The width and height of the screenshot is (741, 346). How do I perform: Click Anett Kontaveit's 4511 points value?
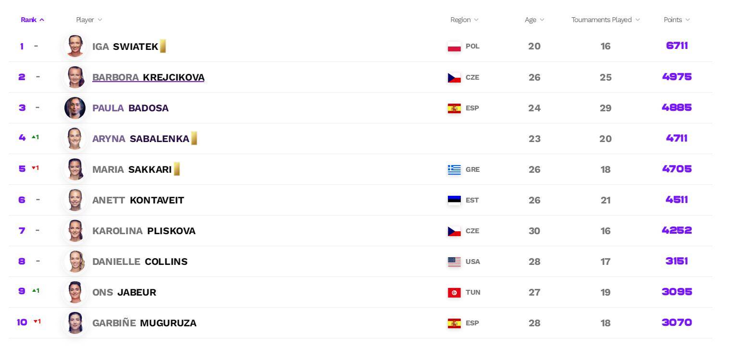click(x=677, y=200)
